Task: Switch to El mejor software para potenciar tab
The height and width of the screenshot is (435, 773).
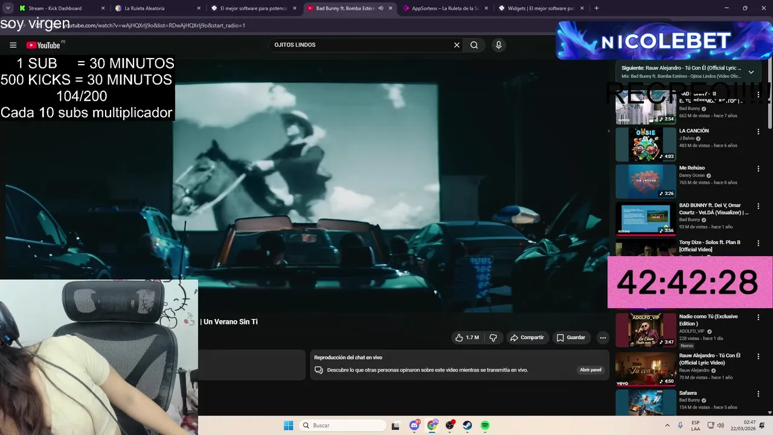Action: pyautogui.click(x=253, y=8)
